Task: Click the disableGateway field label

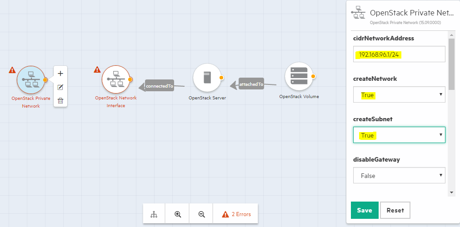Action: [x=376, y=159]
